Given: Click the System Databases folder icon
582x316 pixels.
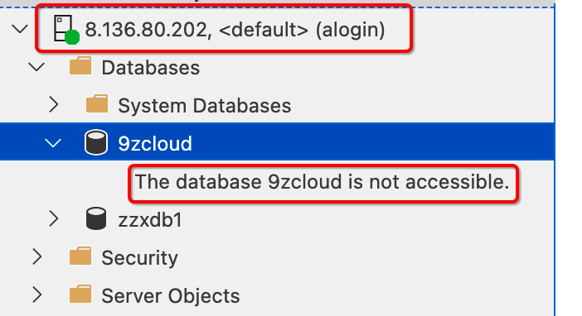Looking at the screenshot, I should click(x=97, y=104).
